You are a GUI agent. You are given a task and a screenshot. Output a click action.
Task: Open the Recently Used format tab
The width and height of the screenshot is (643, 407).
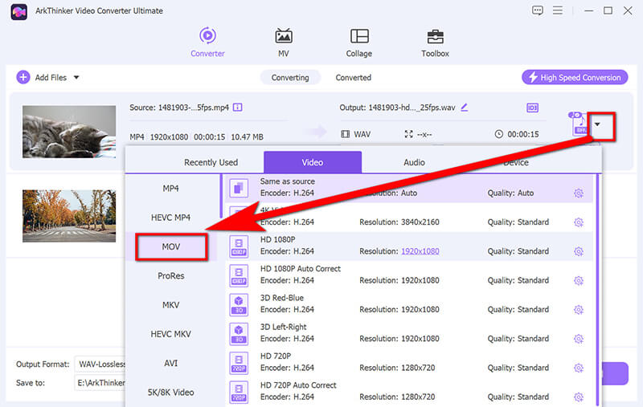pyautogui.click(x=211, y=162)
